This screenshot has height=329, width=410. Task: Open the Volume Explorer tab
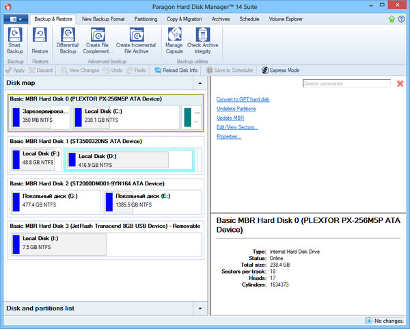coord(286,19)
